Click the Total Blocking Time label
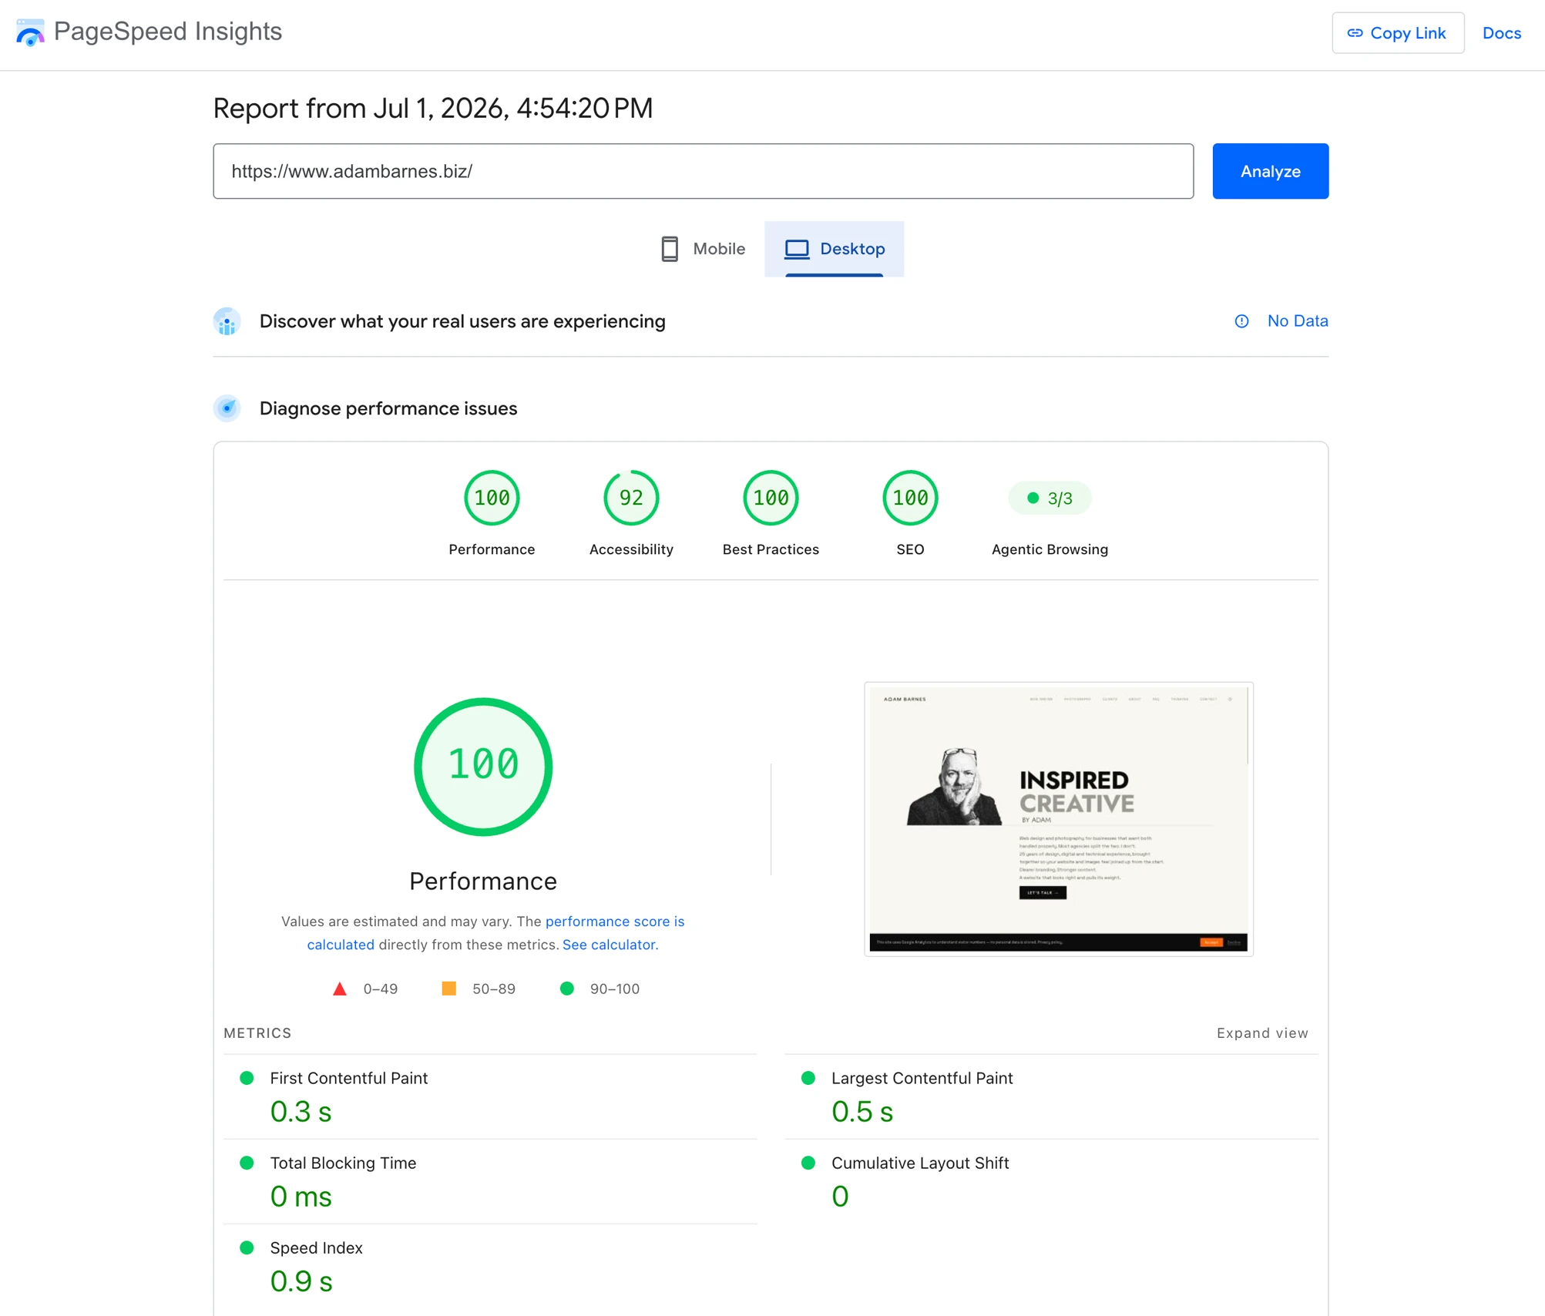Viewport: 1545px width, 1316px height. coord(343,1163)
